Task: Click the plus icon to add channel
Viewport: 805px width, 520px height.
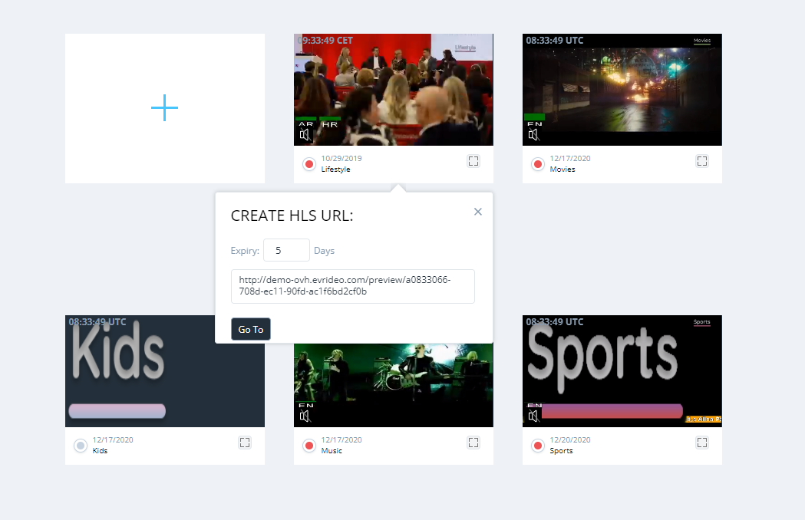Action: coord(164,108)
